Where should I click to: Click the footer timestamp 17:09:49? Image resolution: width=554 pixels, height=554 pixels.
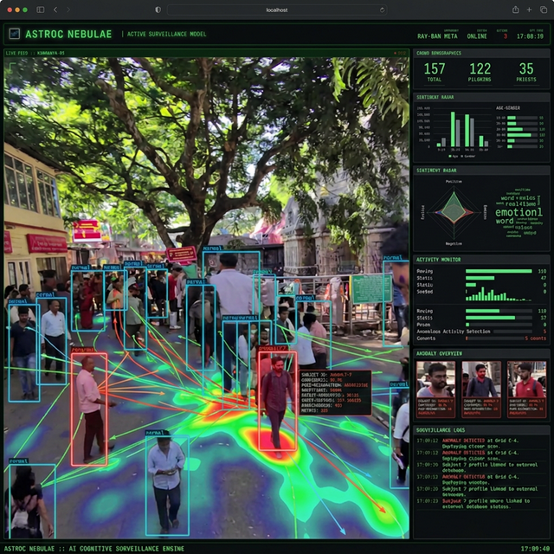click(x=535, y=548)
